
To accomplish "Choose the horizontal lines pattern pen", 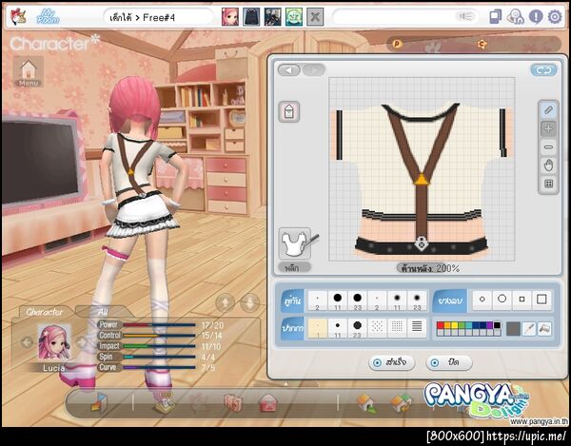I will click(417, 328).
